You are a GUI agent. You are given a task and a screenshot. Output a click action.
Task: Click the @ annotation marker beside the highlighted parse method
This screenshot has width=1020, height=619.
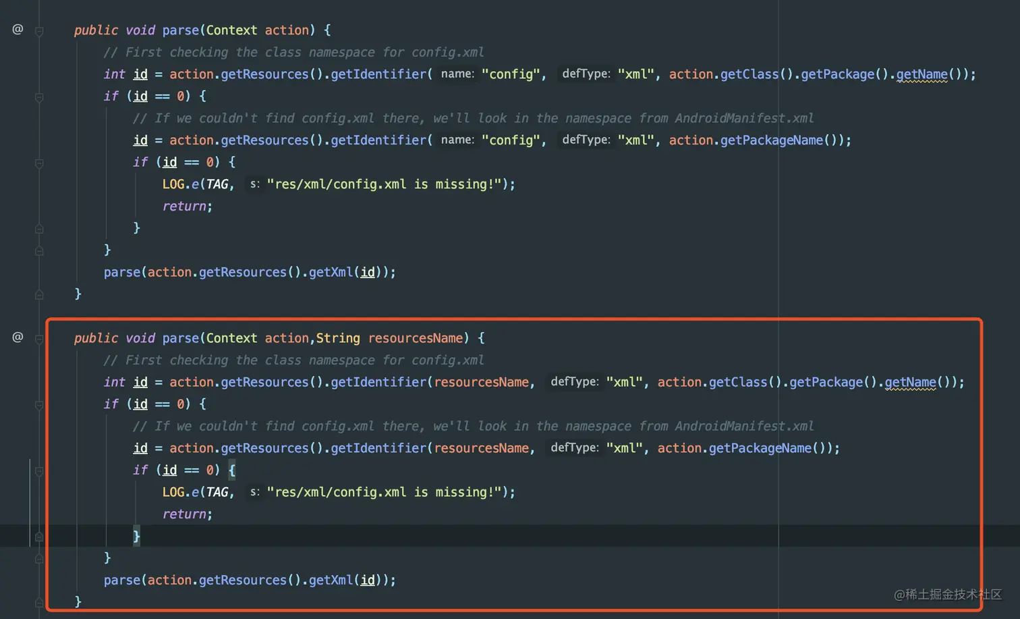pyautogui.click(x=18, y=337)
